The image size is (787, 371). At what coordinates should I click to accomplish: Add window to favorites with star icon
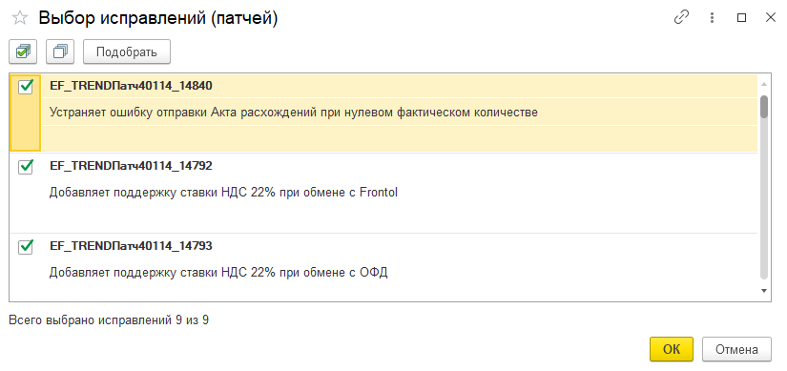(20, 18)
